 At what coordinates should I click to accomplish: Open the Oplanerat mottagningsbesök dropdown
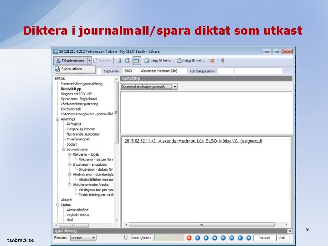[175, 87]
